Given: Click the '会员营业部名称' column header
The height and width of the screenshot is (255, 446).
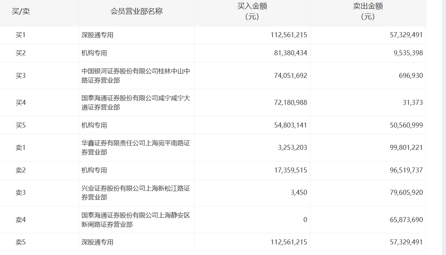Looking at the screenshot, I should [136, 11].
